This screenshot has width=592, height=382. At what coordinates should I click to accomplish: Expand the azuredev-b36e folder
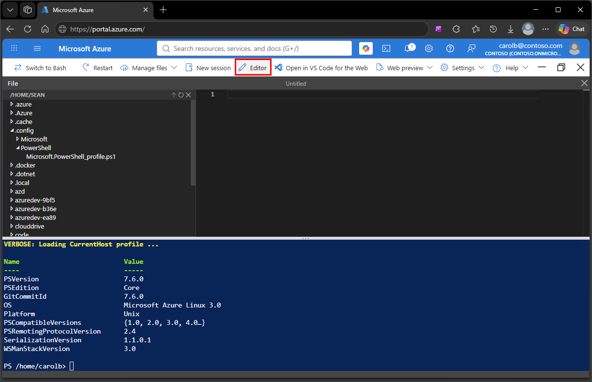pyautogui.click(x=12, y=209)
